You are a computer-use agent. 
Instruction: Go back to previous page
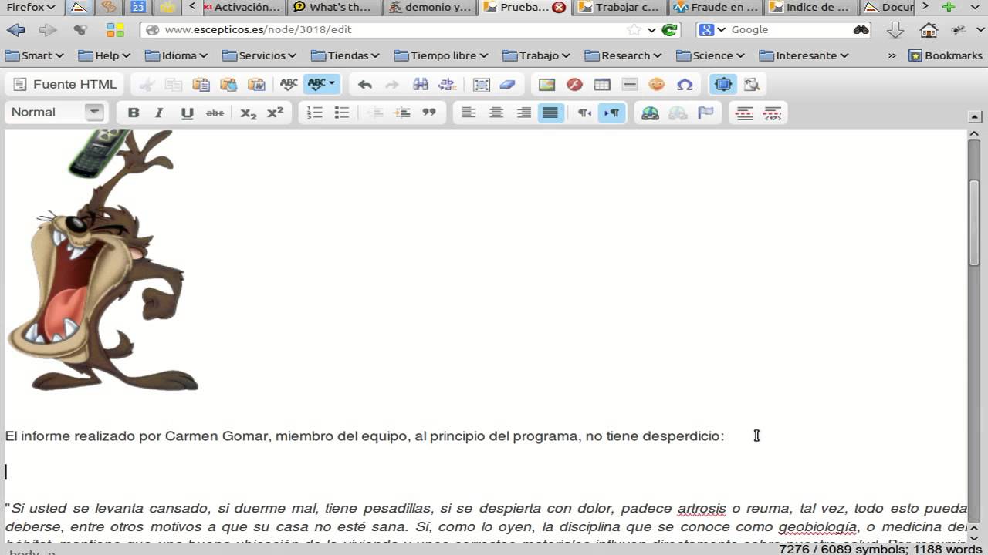15,30
